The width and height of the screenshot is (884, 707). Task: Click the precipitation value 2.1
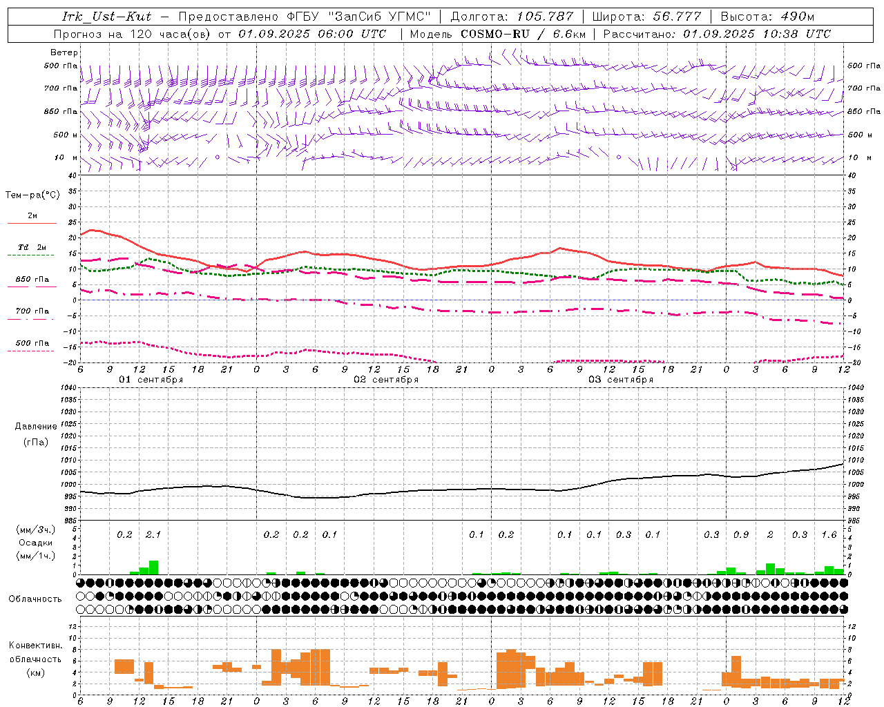click(x=153, y=534)
